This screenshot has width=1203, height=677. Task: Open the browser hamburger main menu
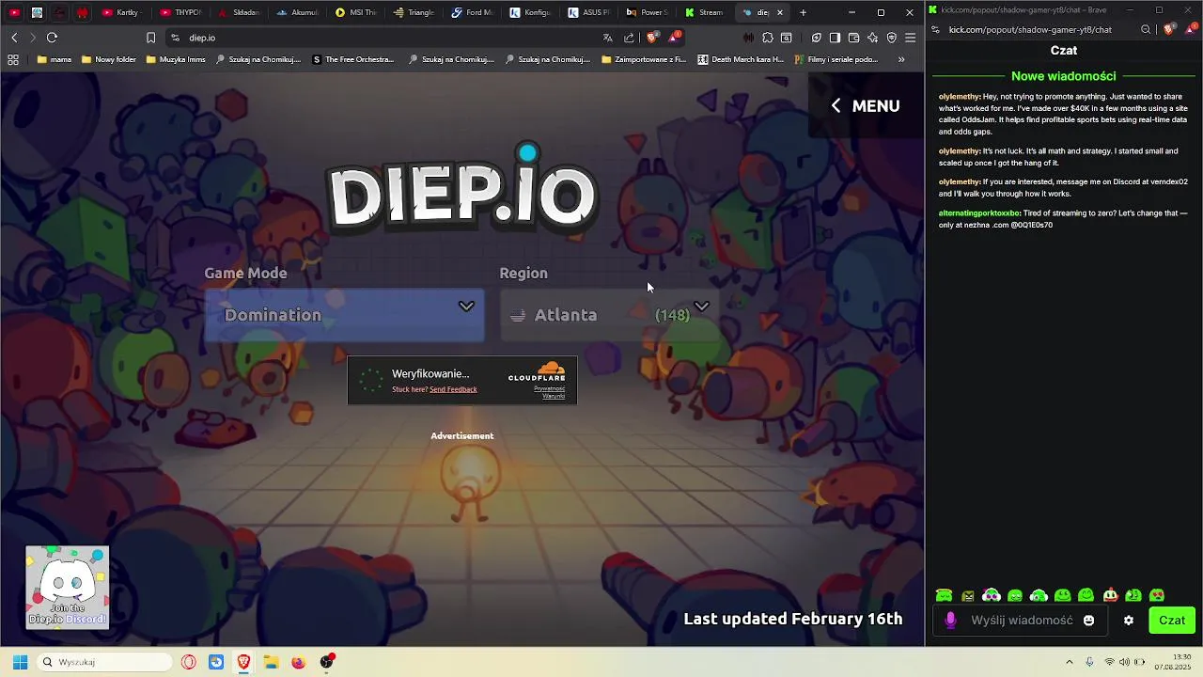click(x=910, y=38)
